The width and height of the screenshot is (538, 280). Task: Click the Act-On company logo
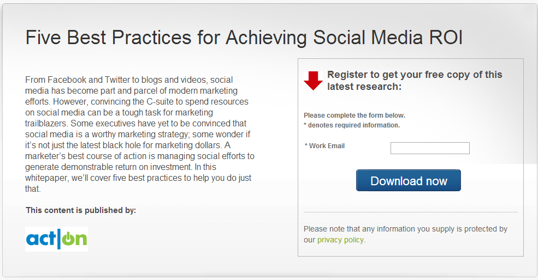56,239
